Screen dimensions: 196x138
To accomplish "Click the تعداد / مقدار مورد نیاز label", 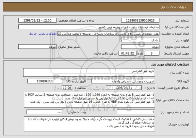I will 175,112.
